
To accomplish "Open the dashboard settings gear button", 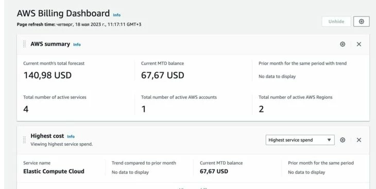I will coord(362,22).
